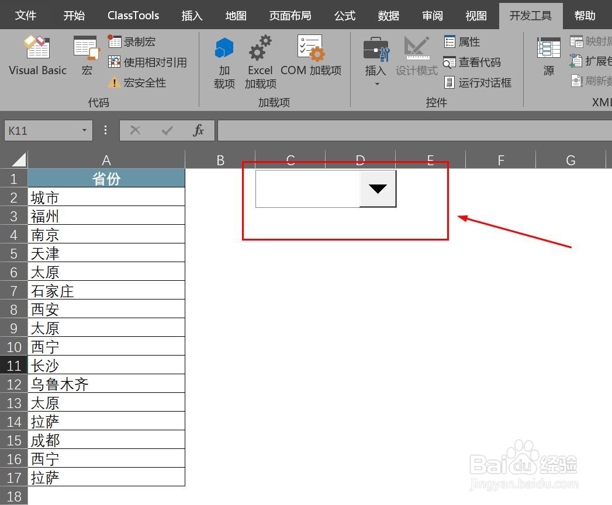612x505 pixels.
Task: Select column A header
Action: pos(106,160)
